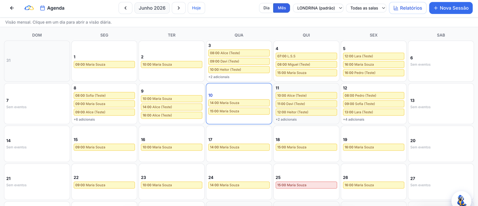Open 16:00 Alice (Teste) on day 9

[172, 116]
